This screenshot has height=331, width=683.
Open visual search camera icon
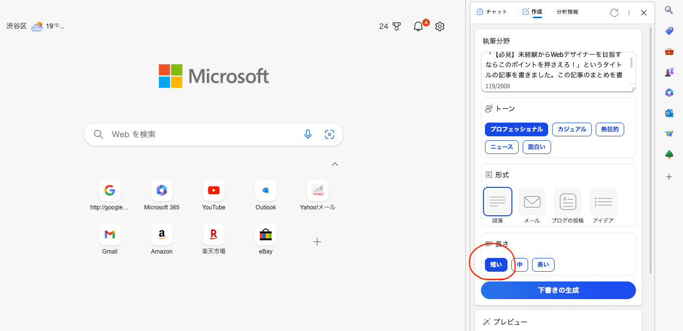[329, 134]
